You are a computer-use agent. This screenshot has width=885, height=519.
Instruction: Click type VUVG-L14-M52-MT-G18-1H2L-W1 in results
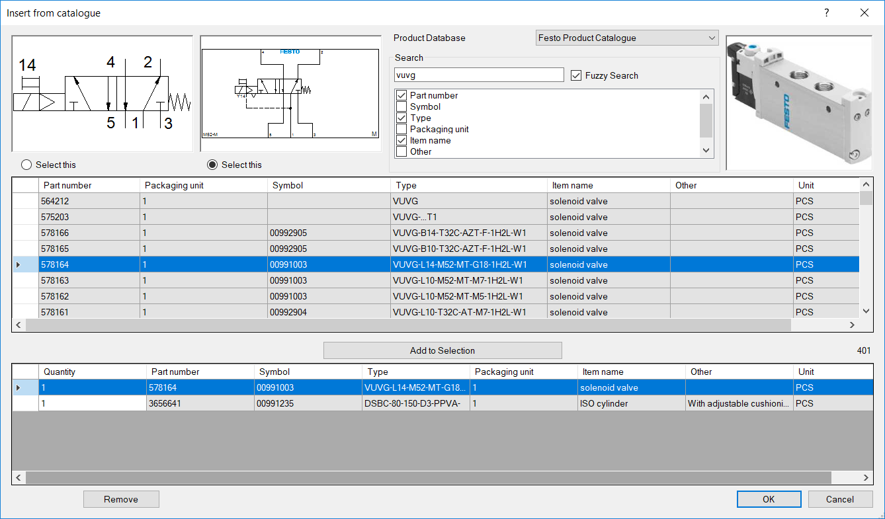tap(469, 264)
